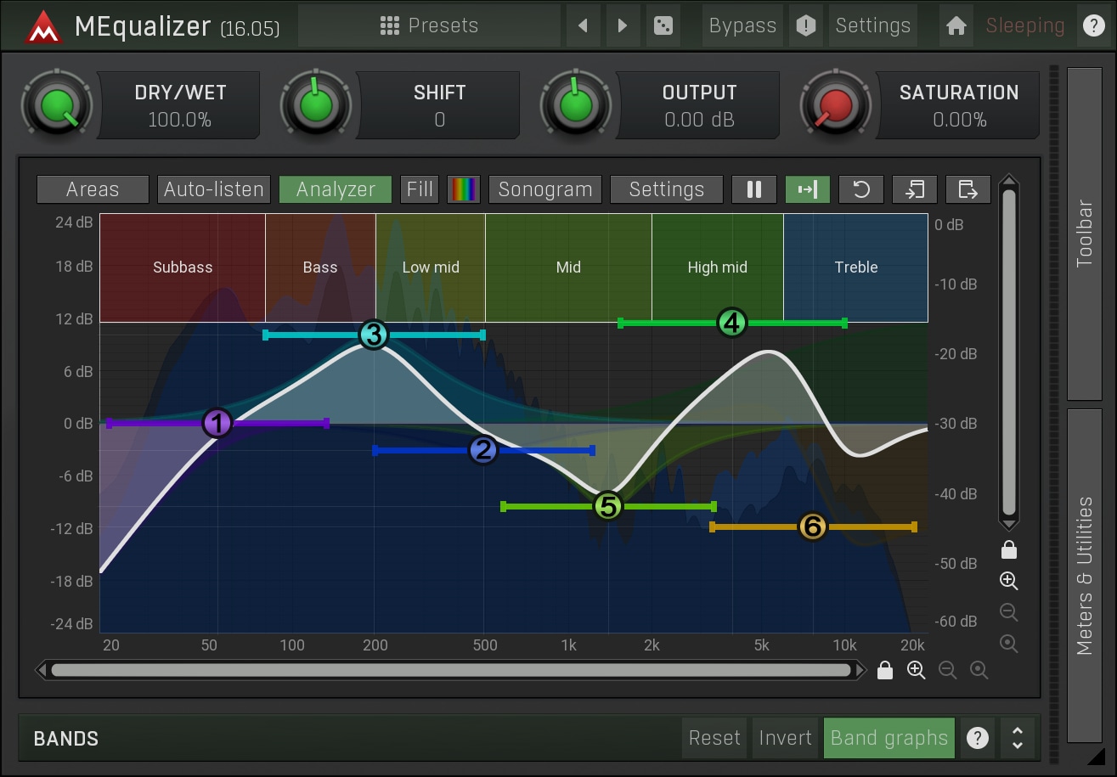Click the DRY/WET knob
The width and height of the screenshot is (1117, 777).
point(58,106)
